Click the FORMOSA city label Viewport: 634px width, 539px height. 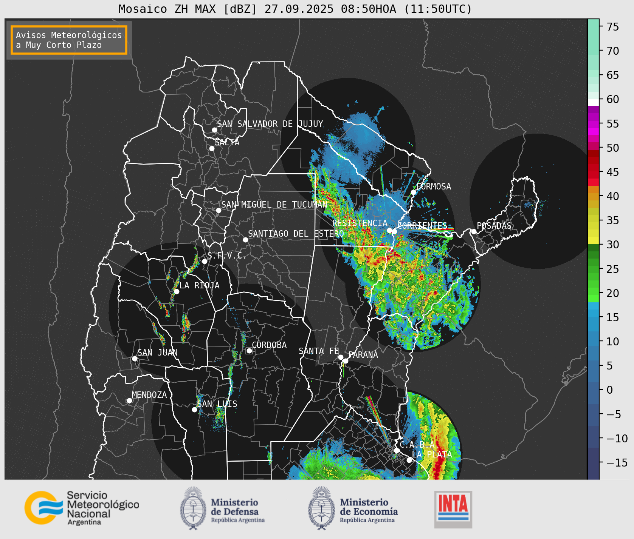click(x=434, y=186)
